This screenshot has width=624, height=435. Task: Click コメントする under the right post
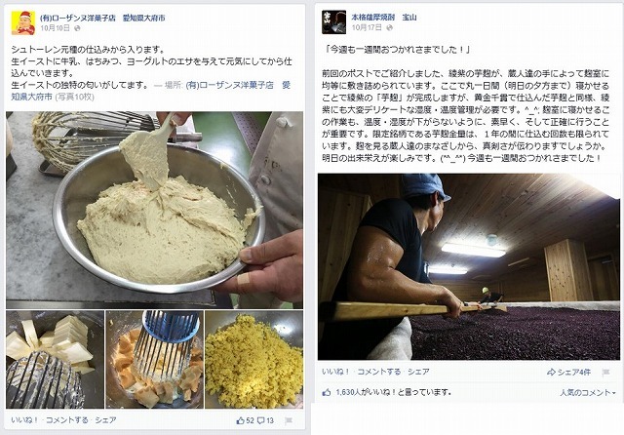tap(379, 372)
